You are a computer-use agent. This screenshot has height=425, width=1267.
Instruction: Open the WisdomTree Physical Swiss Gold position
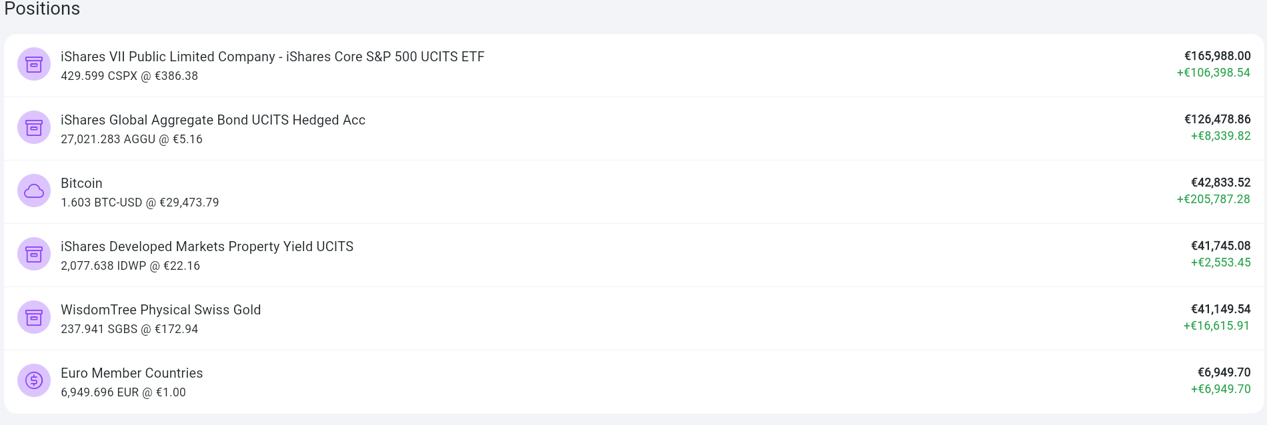pyautogui.click(x=161, y=310)
